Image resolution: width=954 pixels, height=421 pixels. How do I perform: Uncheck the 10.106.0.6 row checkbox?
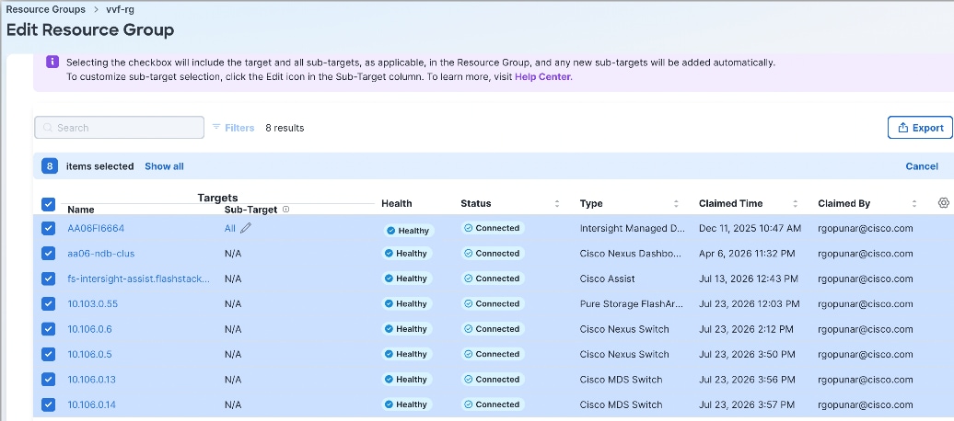click(x=48, y=329)
